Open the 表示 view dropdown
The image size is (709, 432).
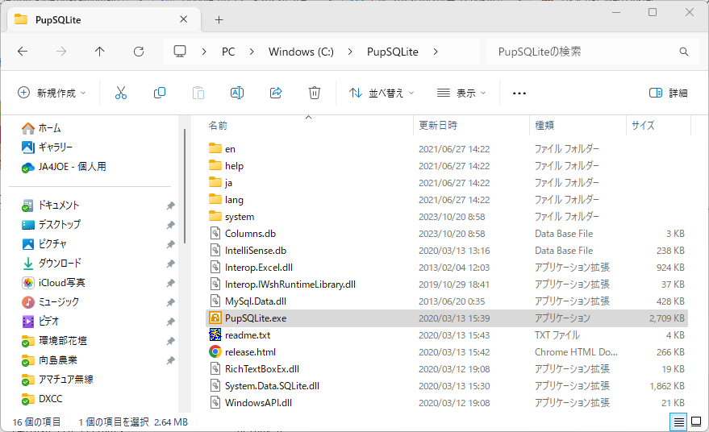[x=461, y=93]
